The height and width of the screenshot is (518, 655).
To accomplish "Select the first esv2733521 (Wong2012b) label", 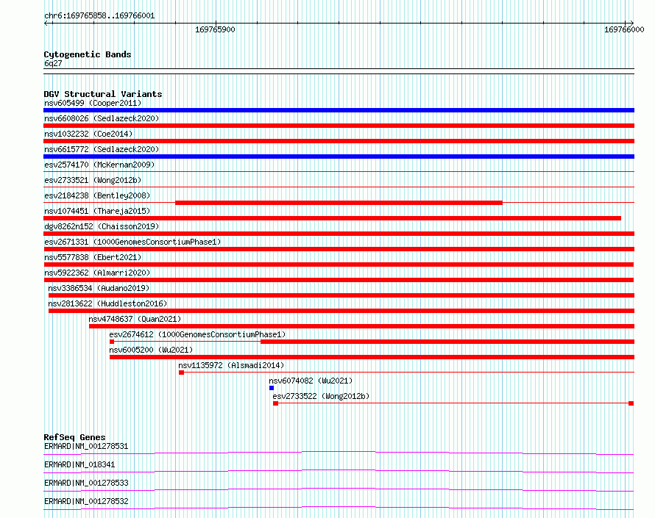I will 93,180.
